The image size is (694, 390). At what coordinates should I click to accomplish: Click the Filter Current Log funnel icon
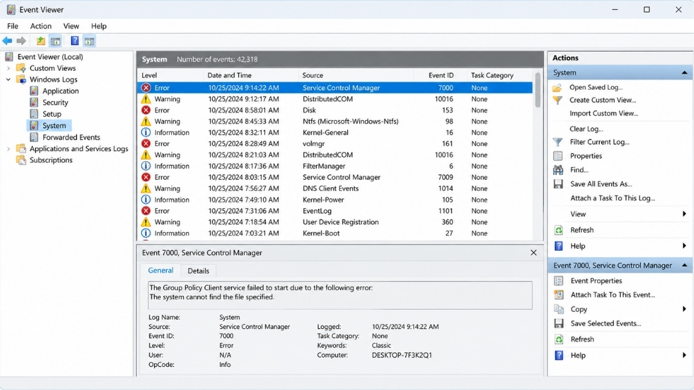(x=558, y=142)
